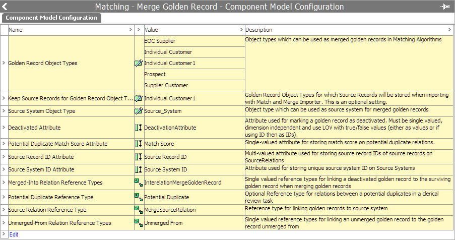This screenshot has height=240, width=455.
Task: Click the reference type icon beside MergeSourceRelation
Action: click(x=139, y=210)
